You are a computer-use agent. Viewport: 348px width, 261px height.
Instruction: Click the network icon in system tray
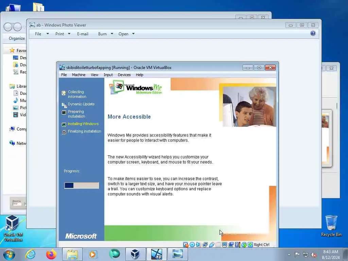pyautogui.click(x=306, y=254)
